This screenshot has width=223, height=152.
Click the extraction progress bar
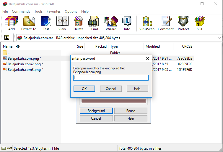pyautogui.click(x=114, y=101)
